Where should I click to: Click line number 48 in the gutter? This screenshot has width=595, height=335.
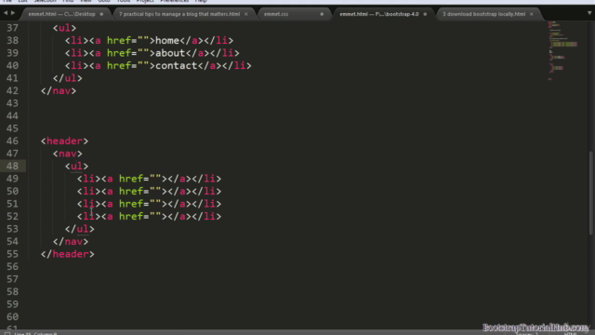coord(12,166)
